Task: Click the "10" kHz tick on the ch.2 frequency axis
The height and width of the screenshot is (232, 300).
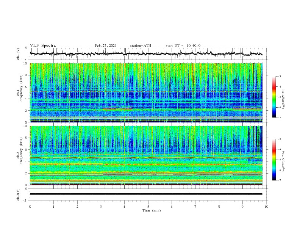Action: [x=26, y=126]
